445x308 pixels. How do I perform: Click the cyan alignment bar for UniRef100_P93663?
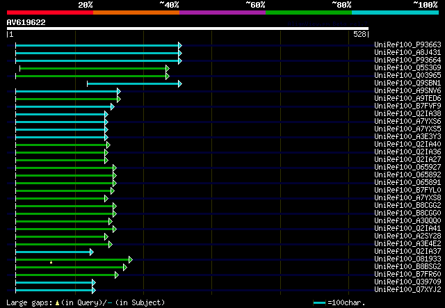click(x=97, y=45)
